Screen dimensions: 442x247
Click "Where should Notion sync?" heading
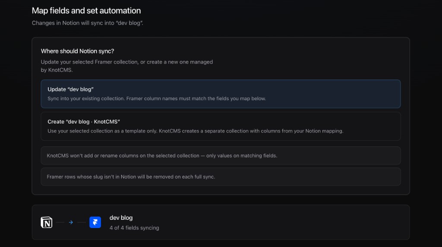tap(78, 51)
